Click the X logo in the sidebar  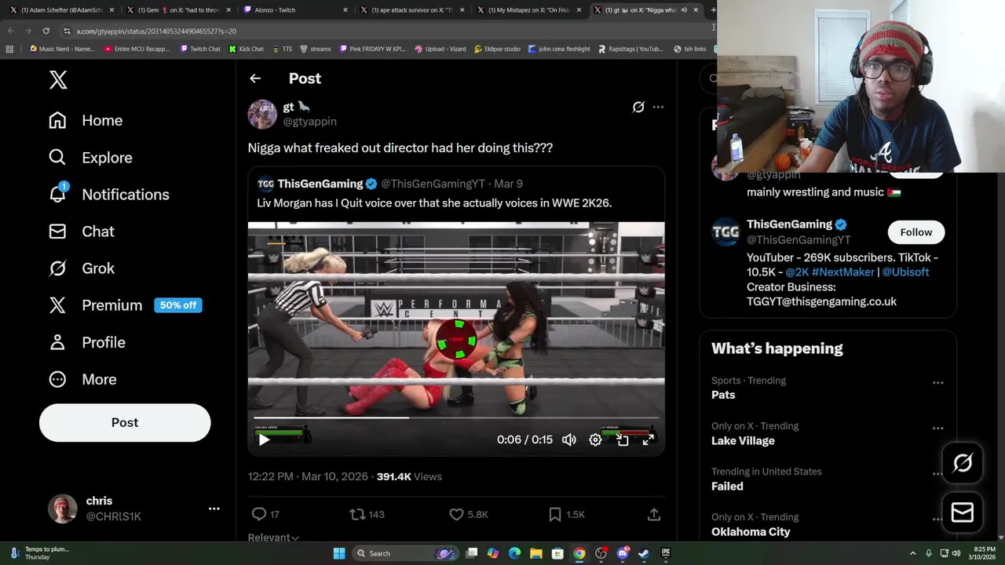(x=58, y=79)
